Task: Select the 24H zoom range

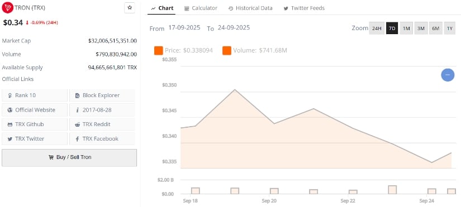Action: (377, 28)
